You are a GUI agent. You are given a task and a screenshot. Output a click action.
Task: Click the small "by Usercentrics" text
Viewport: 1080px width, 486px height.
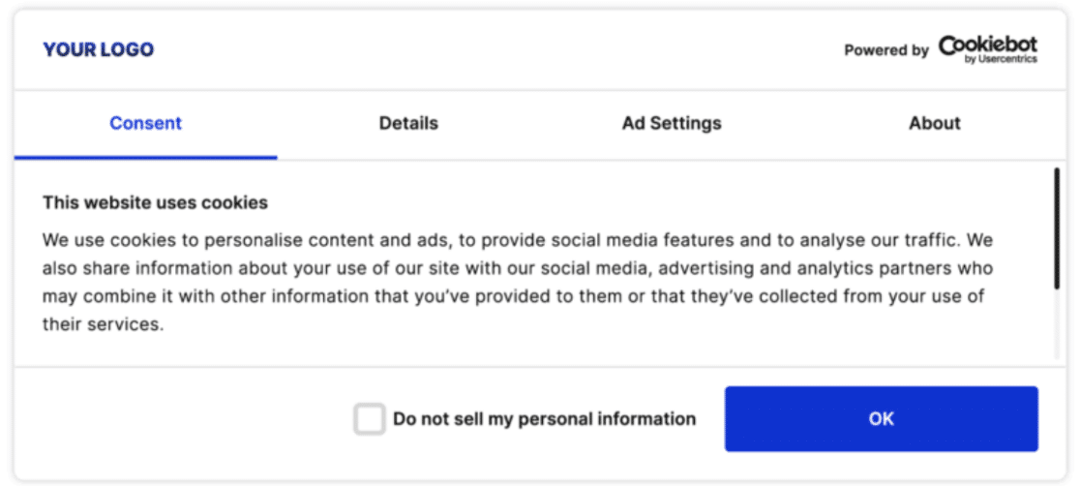click(1001, 60)
